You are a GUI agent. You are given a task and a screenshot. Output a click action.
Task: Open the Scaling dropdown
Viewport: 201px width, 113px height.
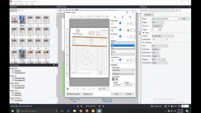163,36
